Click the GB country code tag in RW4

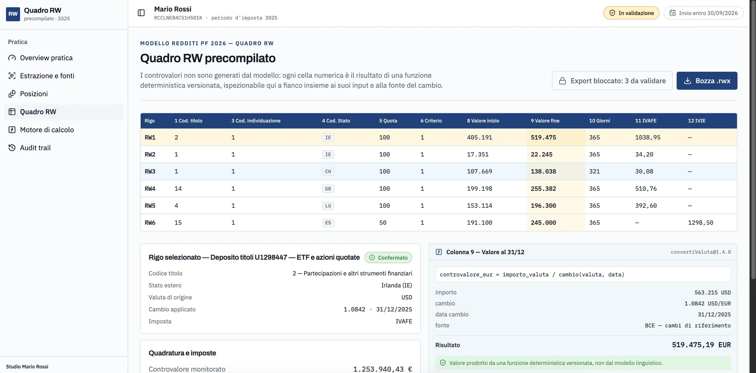tap(328, 189)
